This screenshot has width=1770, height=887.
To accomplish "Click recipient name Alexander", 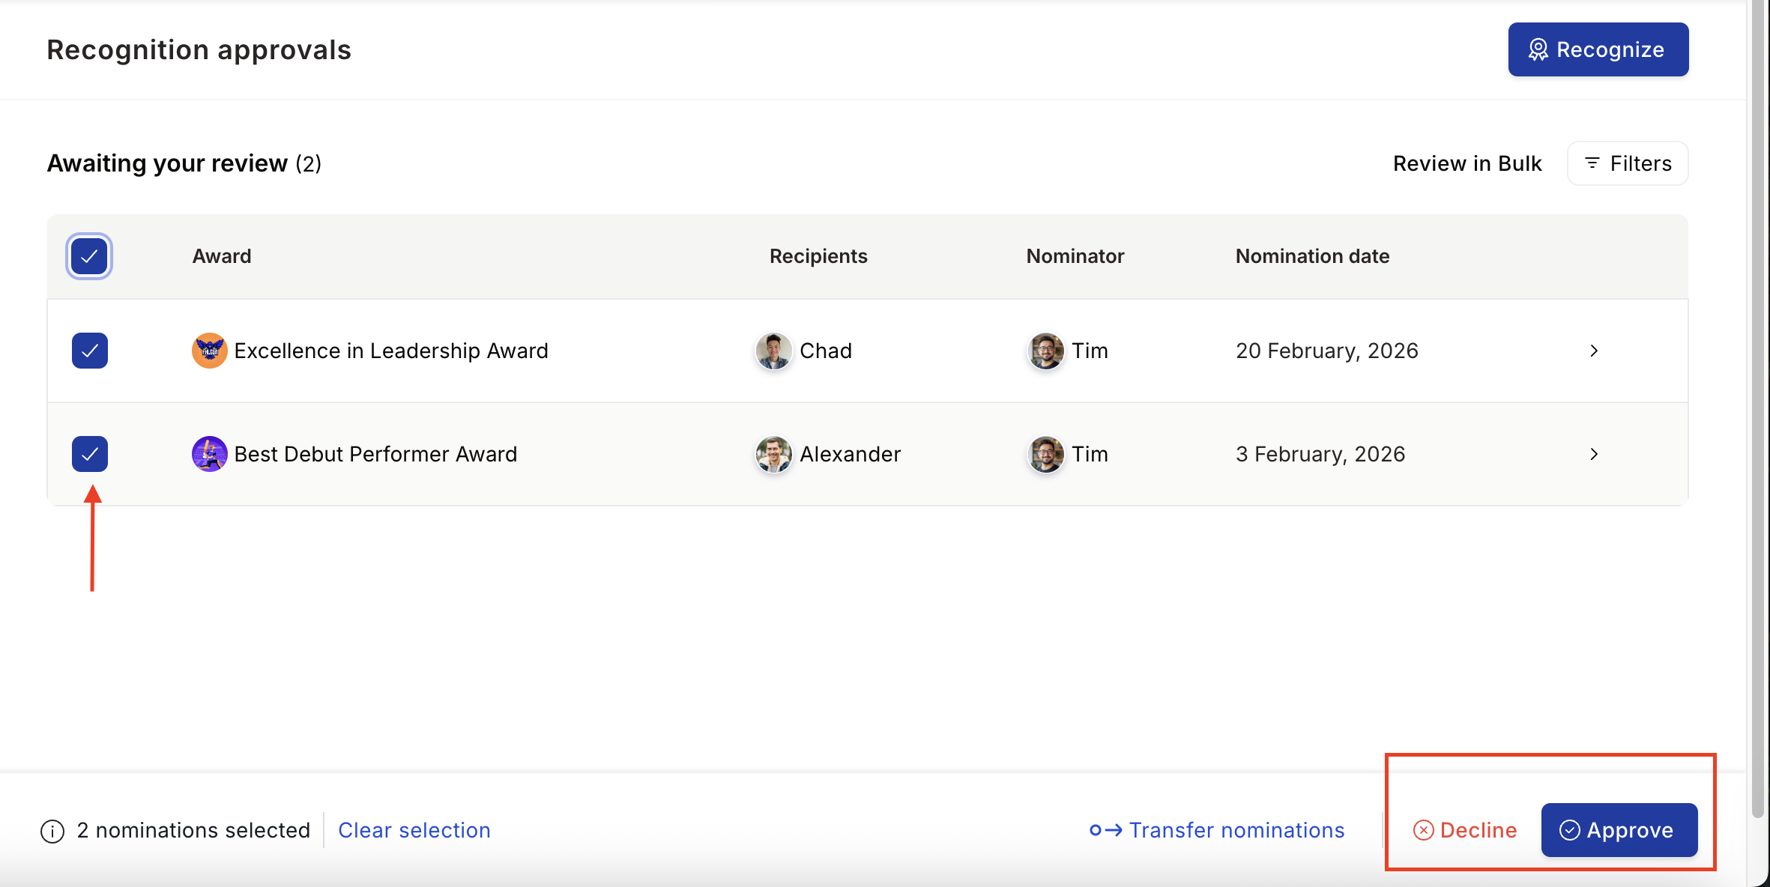I will 851,454.
